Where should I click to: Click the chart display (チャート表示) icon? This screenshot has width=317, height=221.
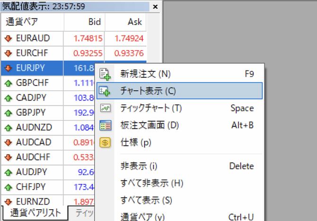click(105, 91)
